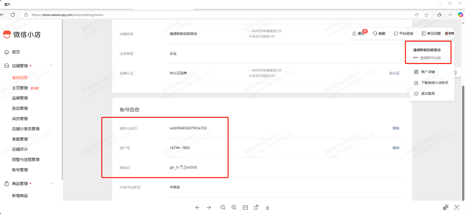Choose 退出登录 to log out
Image resolution: width=465 pixels, height=214 pixels.
[x=425, y=93]
